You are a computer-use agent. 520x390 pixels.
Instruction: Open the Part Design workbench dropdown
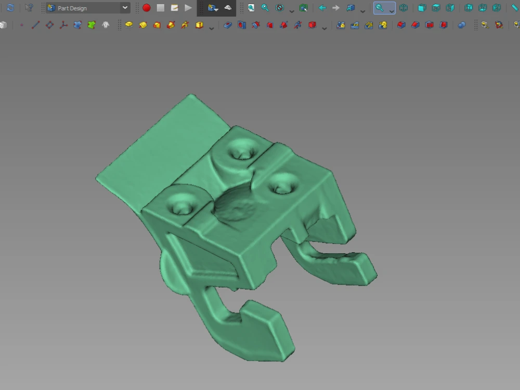(x=124, y=8)
